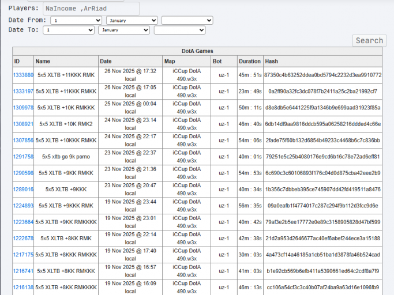This screenshot has width=394, height=295.
Task: Click the Map column header
Action: click(186, 61)
